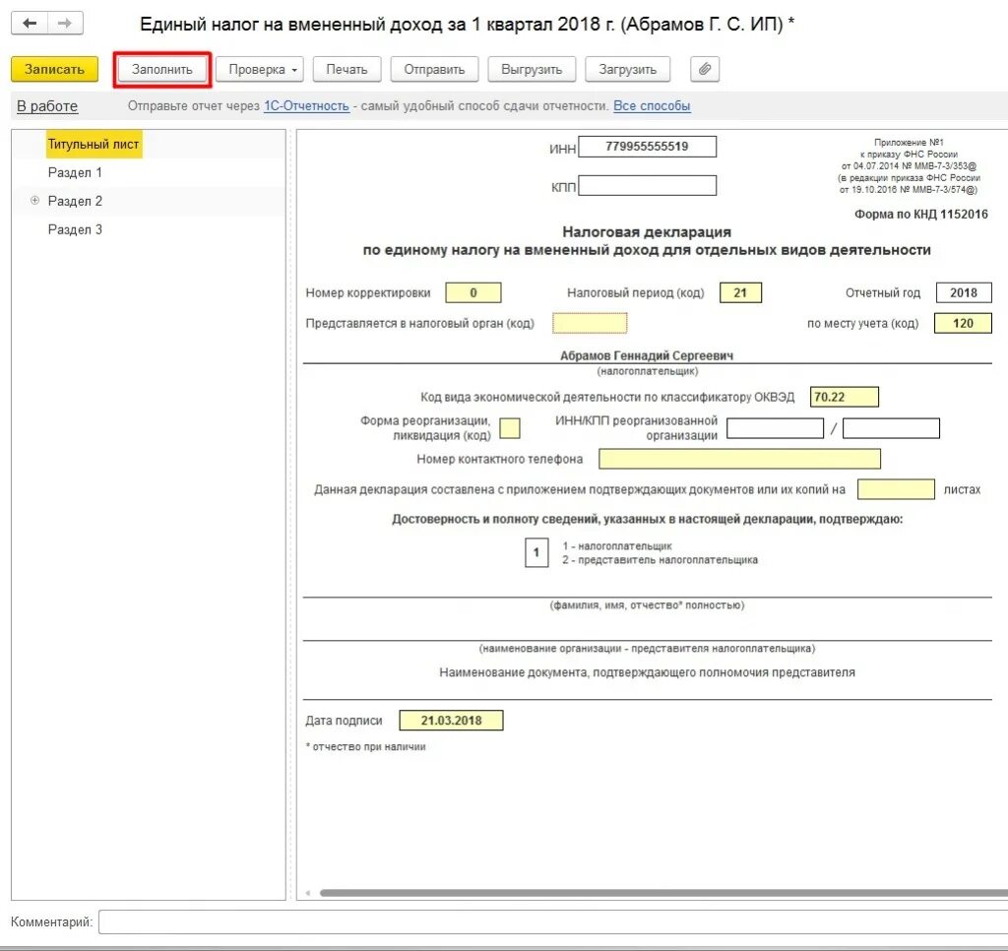This screenshot has width=1008, height=951.
Task: Open the В работе status link
Action: (47, 106)
